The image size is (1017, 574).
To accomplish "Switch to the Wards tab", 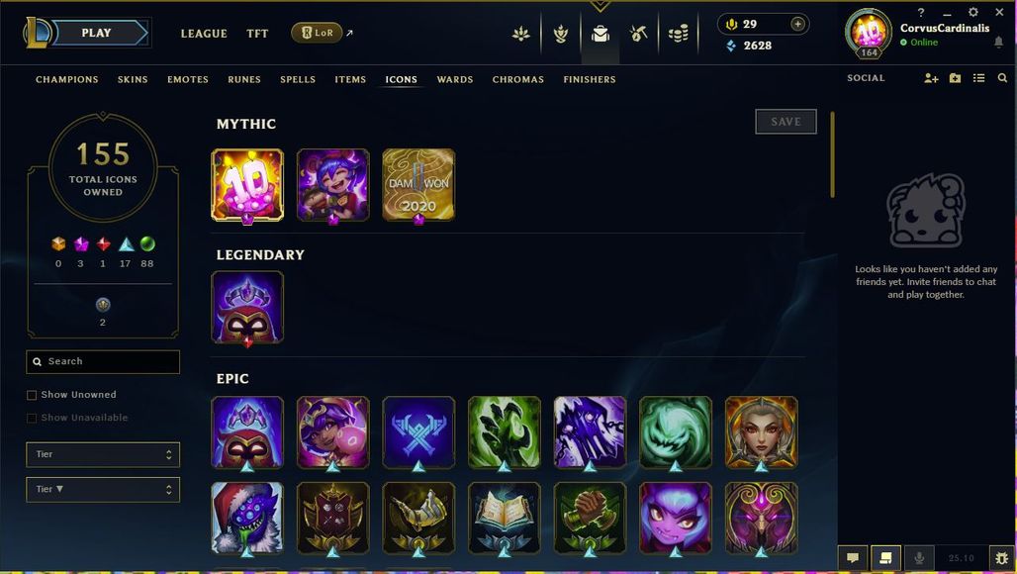I will (x=455, y=79).
